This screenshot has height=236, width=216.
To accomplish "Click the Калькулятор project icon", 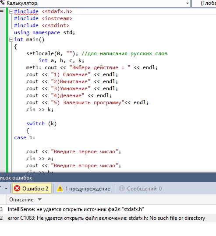I will click(3, 3).
